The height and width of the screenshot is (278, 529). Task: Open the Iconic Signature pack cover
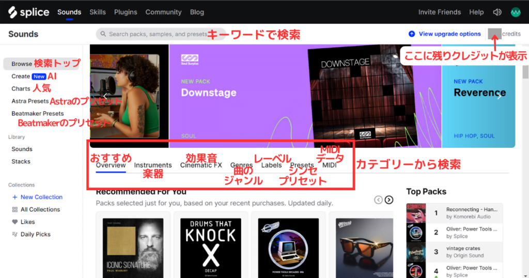tap(133, 248)
